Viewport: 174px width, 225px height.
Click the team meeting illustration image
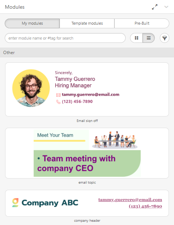click(x=115, y=140)
